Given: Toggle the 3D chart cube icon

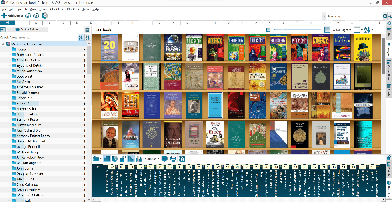Looking at the screenshot, I should (164, 159).
